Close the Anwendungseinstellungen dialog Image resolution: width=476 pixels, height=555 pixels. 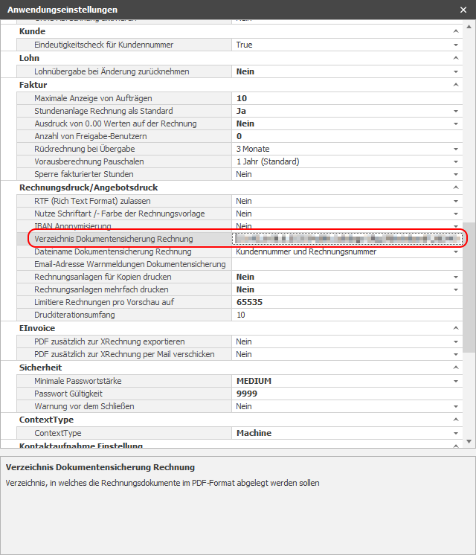click(x=463, y=10)
